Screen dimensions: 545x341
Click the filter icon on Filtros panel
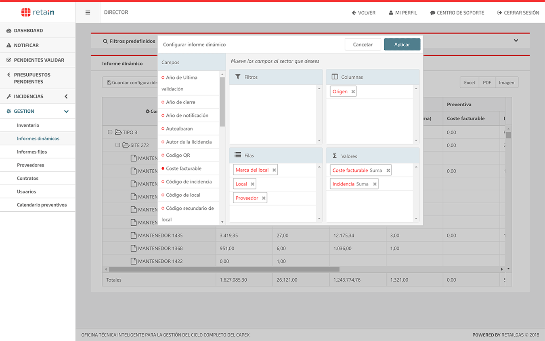[x=238, y=77]
